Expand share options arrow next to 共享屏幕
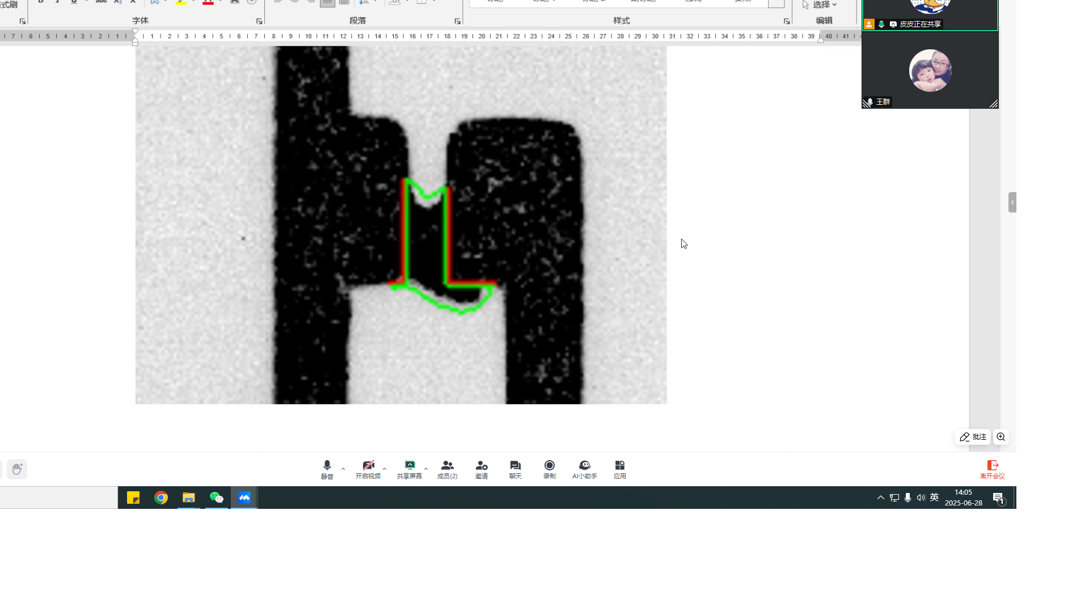 tap(426, 469)
